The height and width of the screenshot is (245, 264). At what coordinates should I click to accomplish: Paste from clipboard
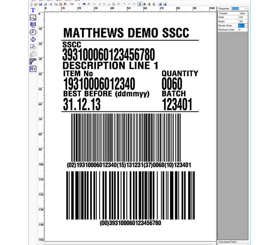pos(61,4)
